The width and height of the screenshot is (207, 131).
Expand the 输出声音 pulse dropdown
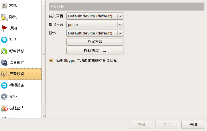120,25
